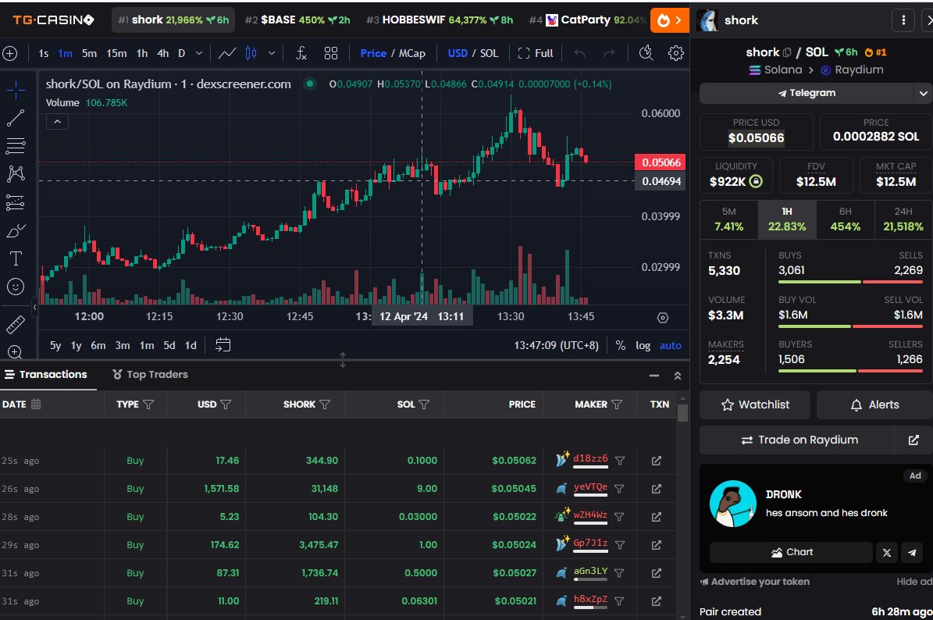
Task: Activate the zoom in tool
Action: click(x=16, y=351)
